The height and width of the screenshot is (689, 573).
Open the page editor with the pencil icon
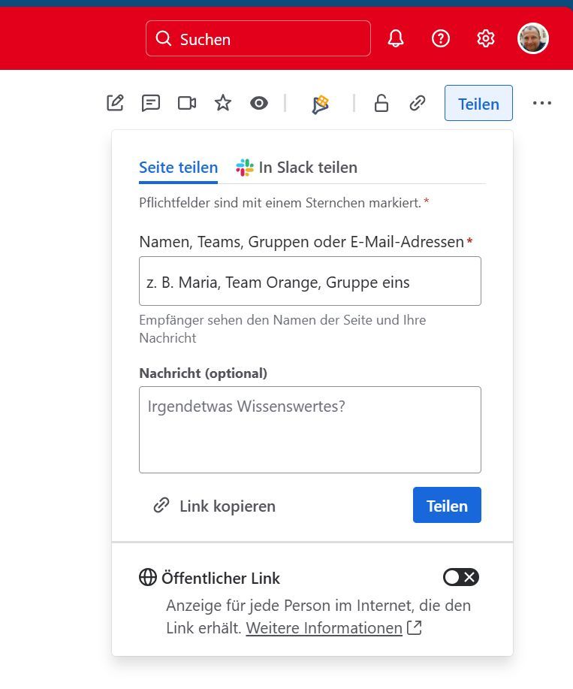coord(115,103)
